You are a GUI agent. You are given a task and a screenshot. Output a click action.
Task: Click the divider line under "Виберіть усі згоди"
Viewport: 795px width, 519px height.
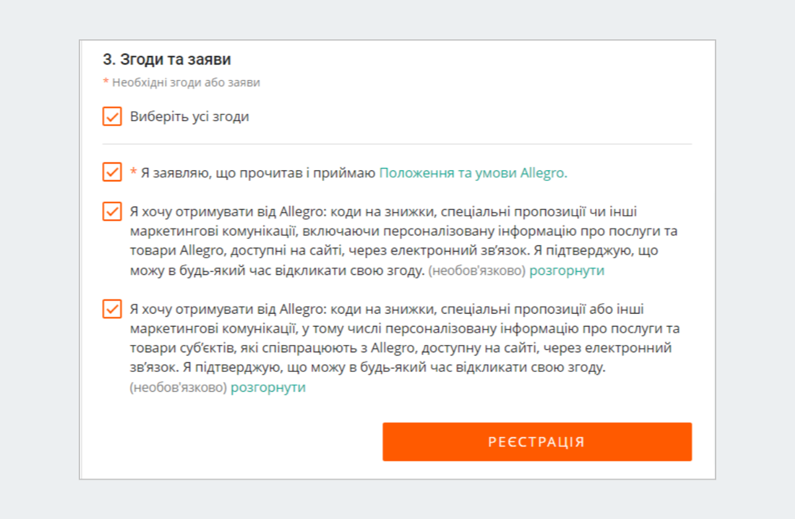coord(397,144)
